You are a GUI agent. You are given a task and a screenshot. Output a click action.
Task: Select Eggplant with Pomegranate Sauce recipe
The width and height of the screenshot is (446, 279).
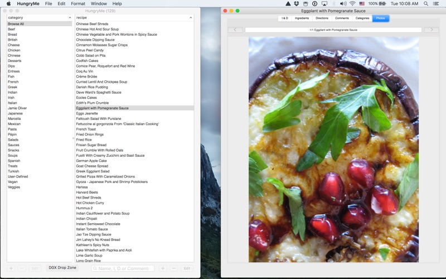134,108
